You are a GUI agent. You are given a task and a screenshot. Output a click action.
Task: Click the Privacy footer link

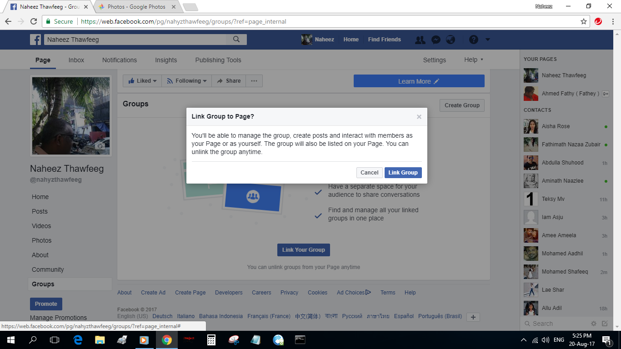[x=289, y=293]
